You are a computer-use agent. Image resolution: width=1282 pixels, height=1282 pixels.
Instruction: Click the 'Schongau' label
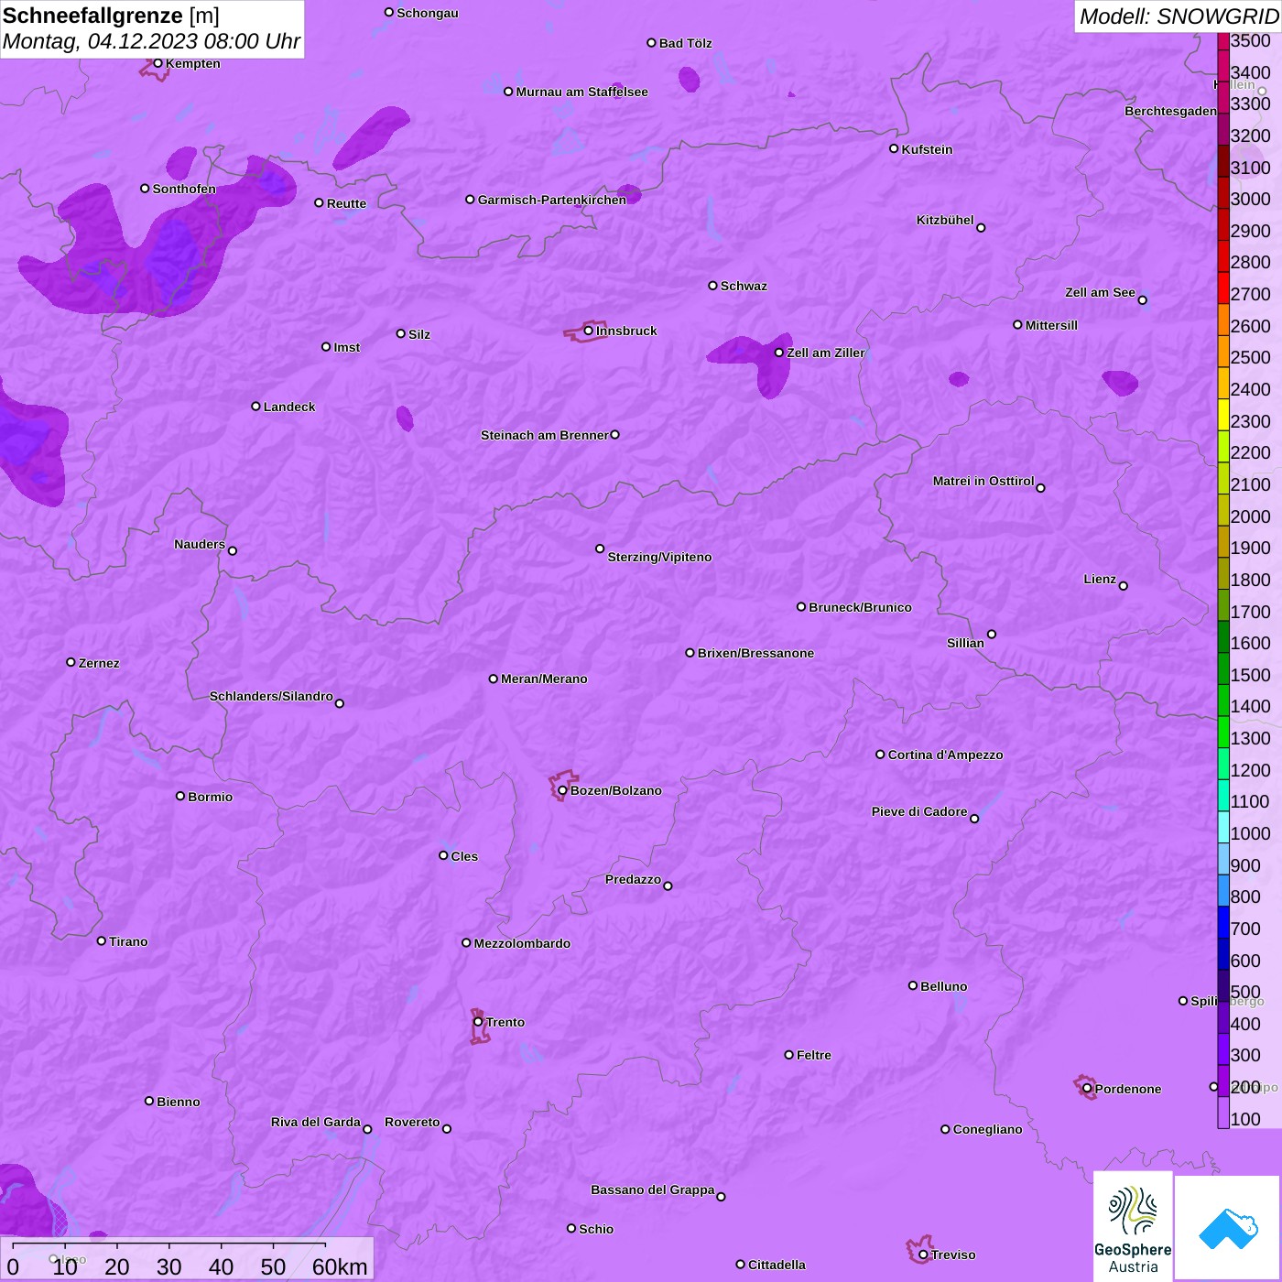tap(427, 13)
